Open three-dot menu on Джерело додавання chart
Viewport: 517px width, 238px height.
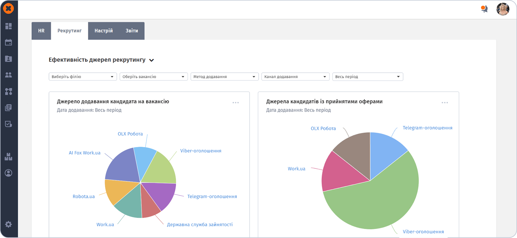pos(236,103)
